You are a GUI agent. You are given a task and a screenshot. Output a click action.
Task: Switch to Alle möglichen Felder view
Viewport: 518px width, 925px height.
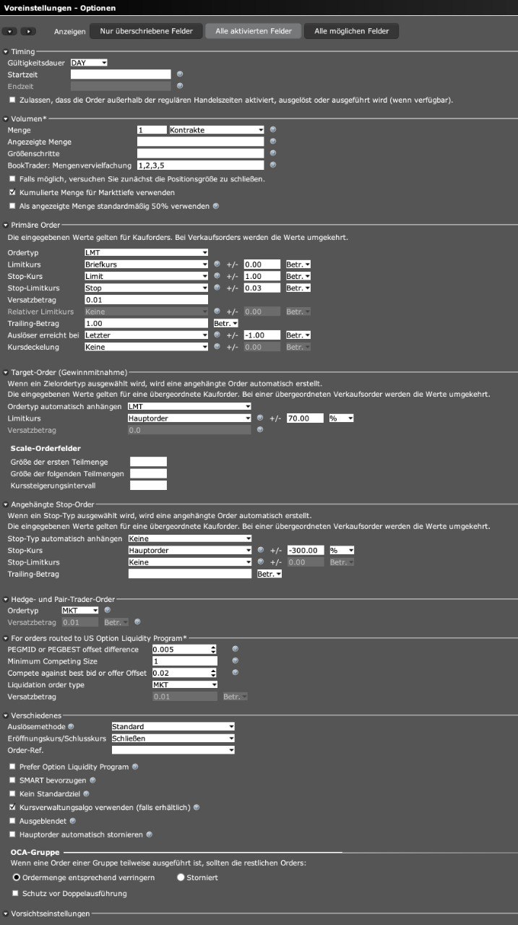pos(351,31)
